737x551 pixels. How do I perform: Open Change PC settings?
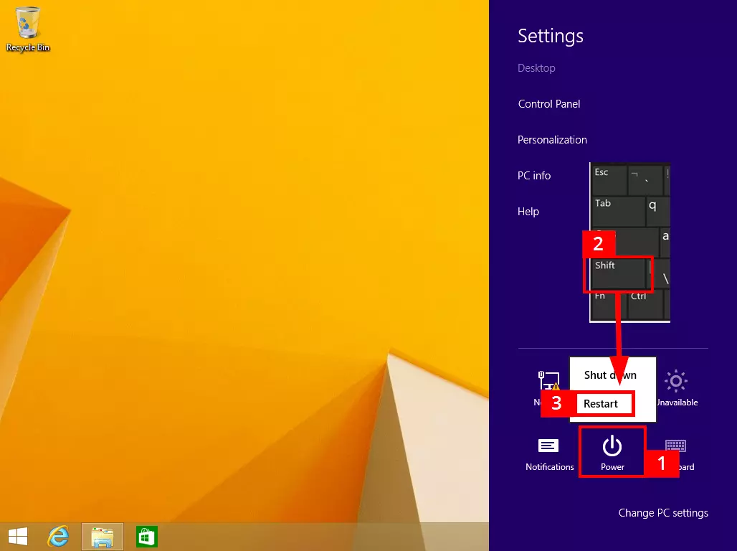(x=663, y=513)
